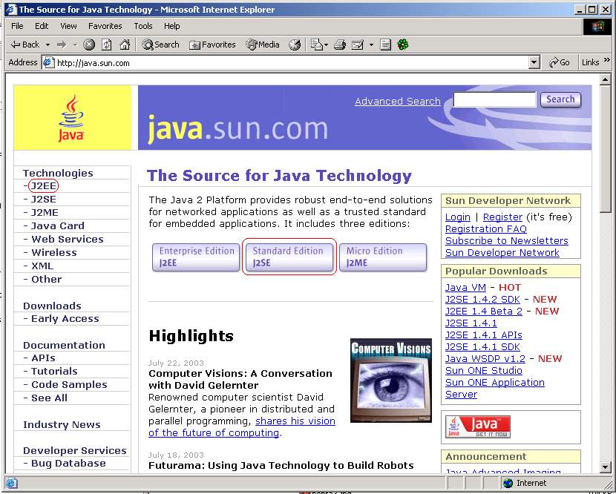The height and width of the screenshot is (494, 616).
Task: Click the Forward arrow toolbar button
Action: coord(62,45)
